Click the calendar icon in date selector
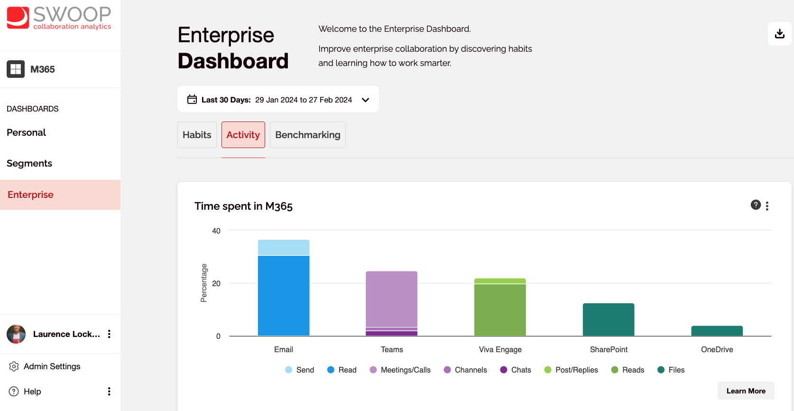 click(x=192, y=99)
